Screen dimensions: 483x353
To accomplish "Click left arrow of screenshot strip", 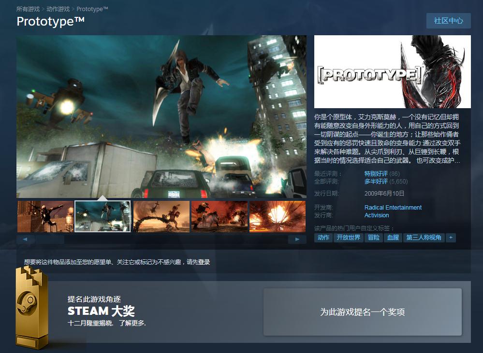I will (x=25, y=239).
